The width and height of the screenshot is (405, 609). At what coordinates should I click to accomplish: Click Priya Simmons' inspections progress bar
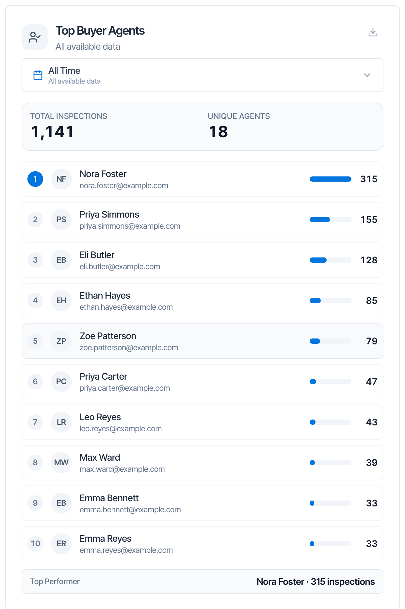coord(331,220)
